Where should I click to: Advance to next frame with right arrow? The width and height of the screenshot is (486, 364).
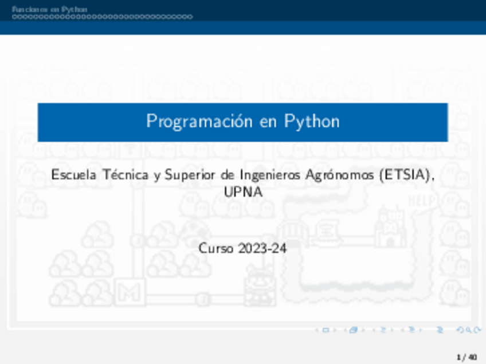click(x=363, y=330)
